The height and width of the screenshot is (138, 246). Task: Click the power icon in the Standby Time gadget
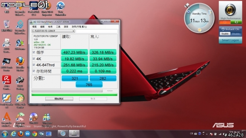click(x=189, y=12)
